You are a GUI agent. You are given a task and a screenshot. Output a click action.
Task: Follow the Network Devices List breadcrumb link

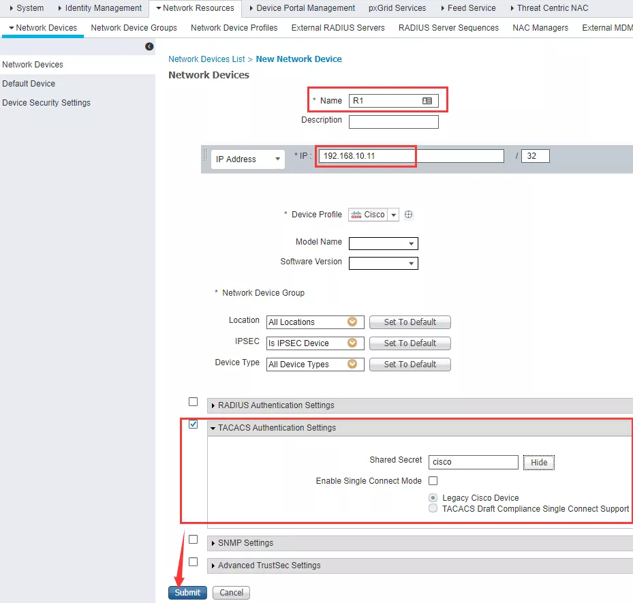pos(206,59)
